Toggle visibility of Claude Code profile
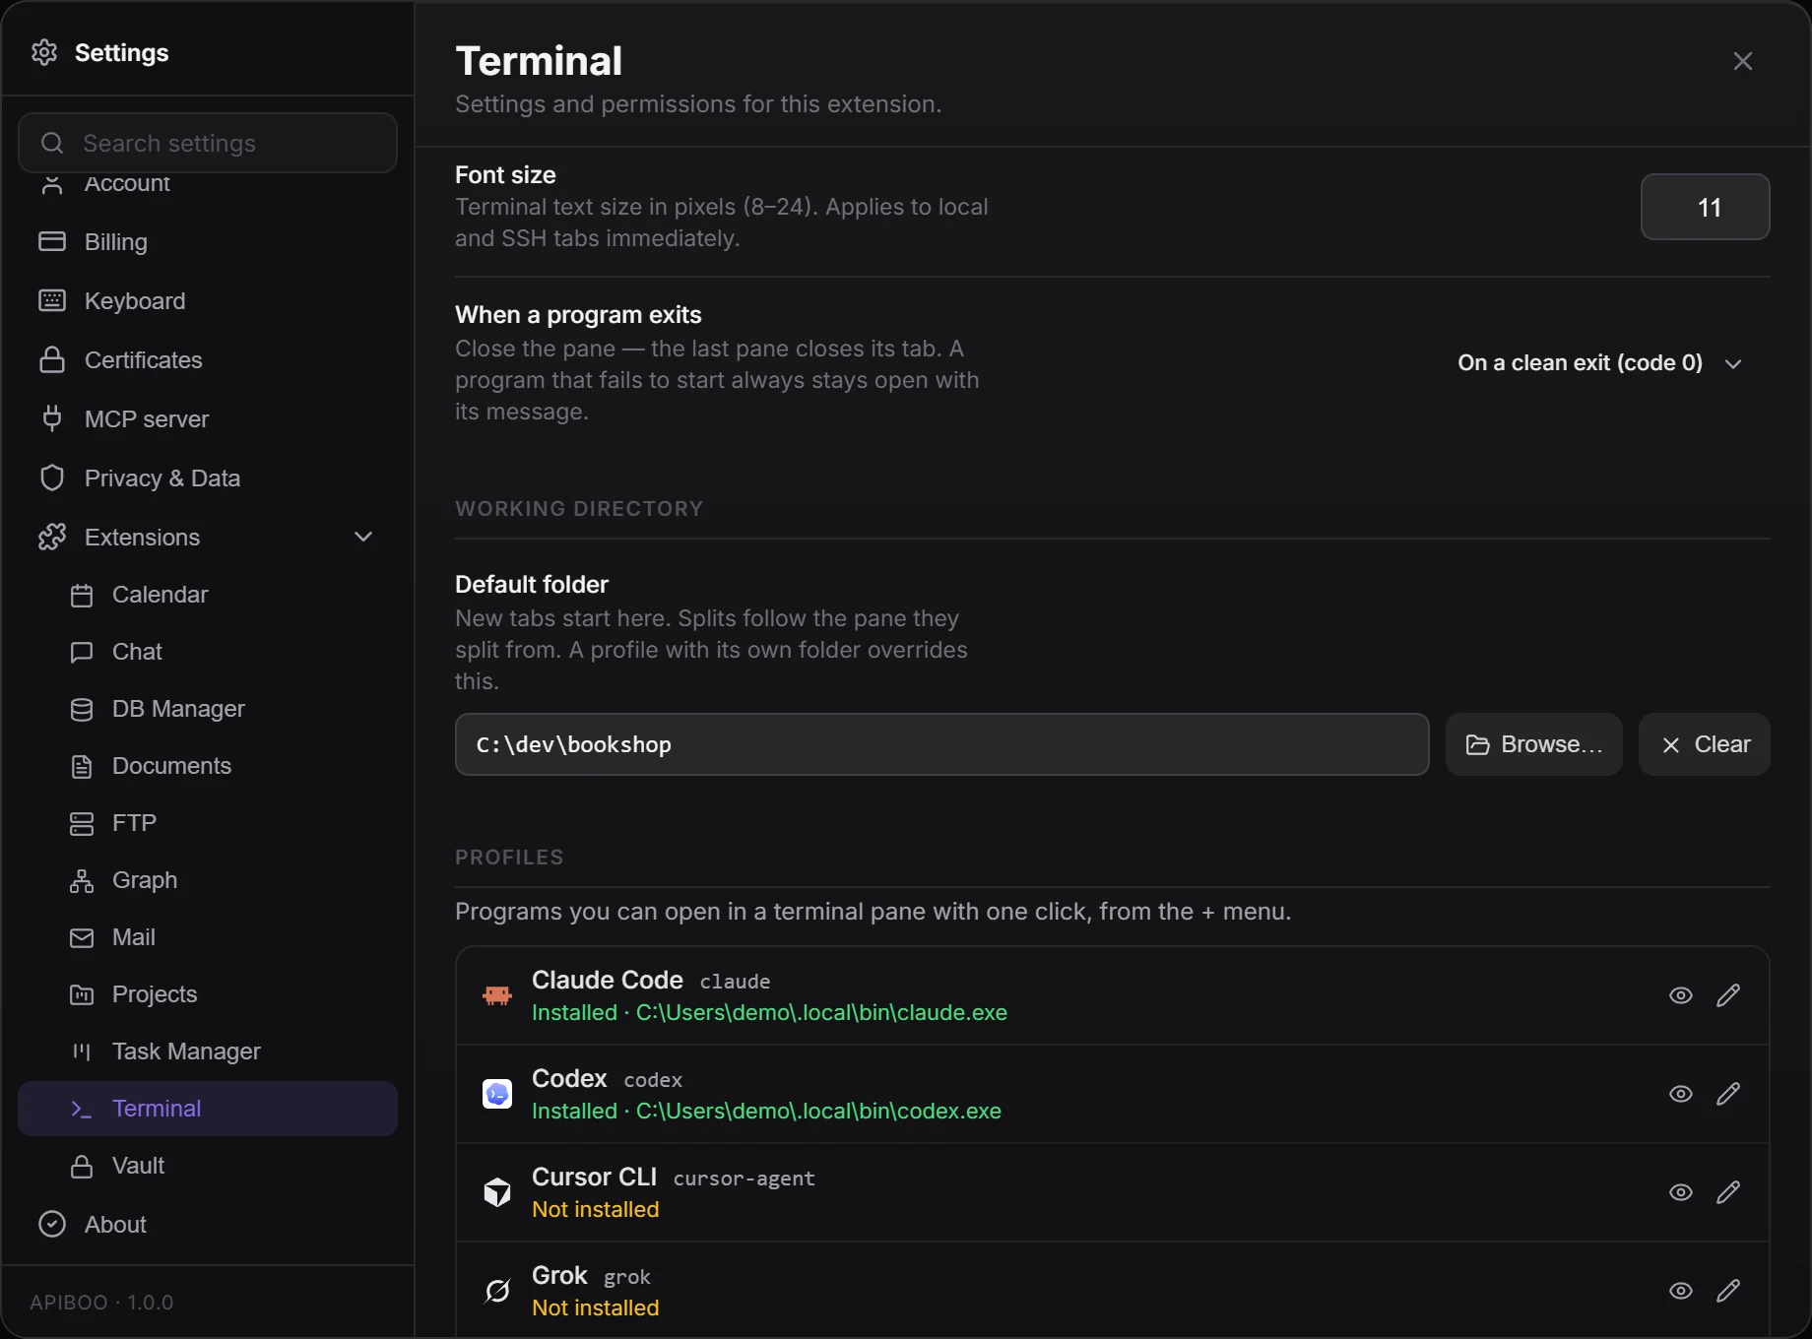Viewport: 1812px width, 1339px height. point(1681,995)
